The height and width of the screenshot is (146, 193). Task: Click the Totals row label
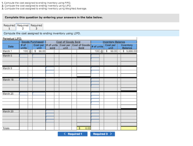point(6,128)
